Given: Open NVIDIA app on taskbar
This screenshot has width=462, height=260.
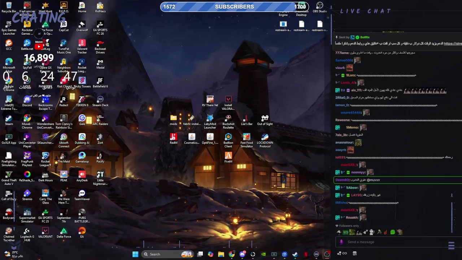Looking at the screenshot, I should coord(263,254).
